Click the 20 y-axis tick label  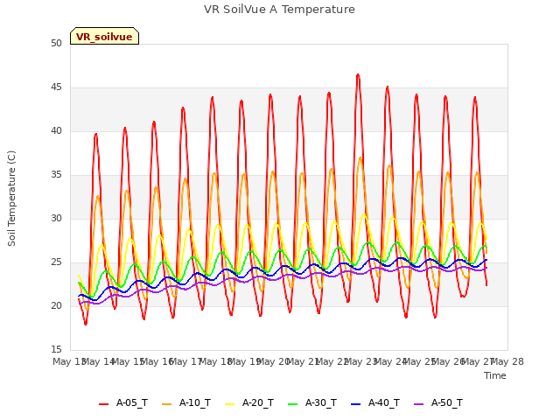coord(56,305)
